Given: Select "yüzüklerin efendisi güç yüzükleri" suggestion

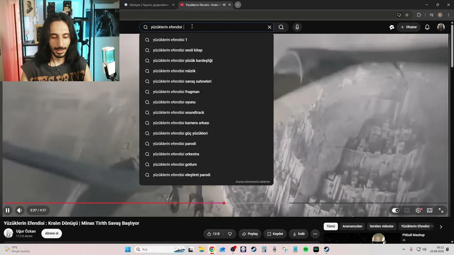Looking at the screenshot, I should click(x=206, y=133).
